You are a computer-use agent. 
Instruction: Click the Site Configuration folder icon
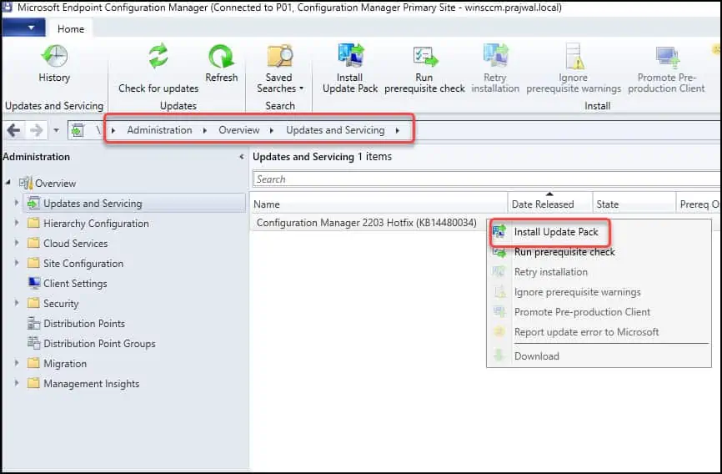pos(33,263)
